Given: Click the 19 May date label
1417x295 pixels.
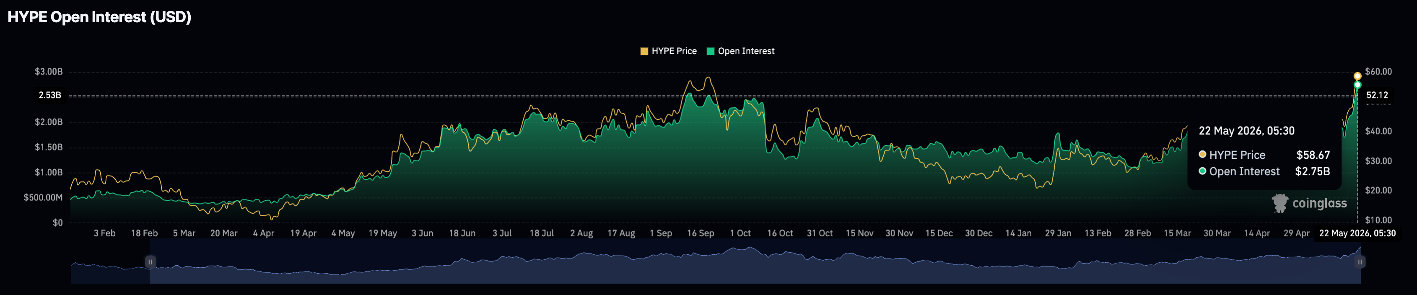Looking at the screenshot, I should pyautogui.click(x=383, y=233).
